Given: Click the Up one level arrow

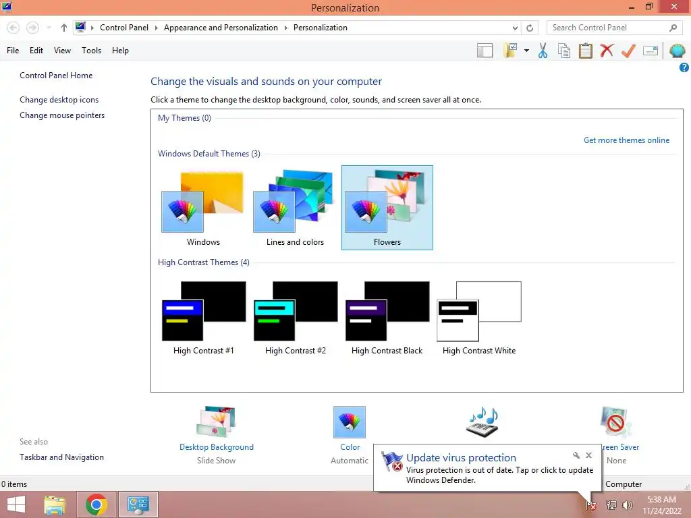Looking at the screenshot, I should pos(64,28).
